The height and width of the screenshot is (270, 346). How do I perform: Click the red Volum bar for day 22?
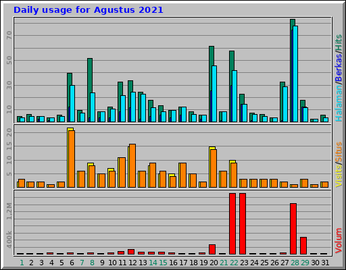point(232,223)
